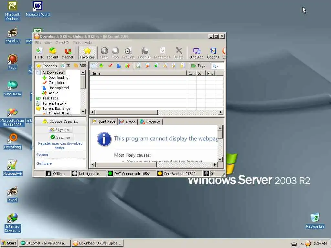Open the Help menu

[x=88, y=43]
